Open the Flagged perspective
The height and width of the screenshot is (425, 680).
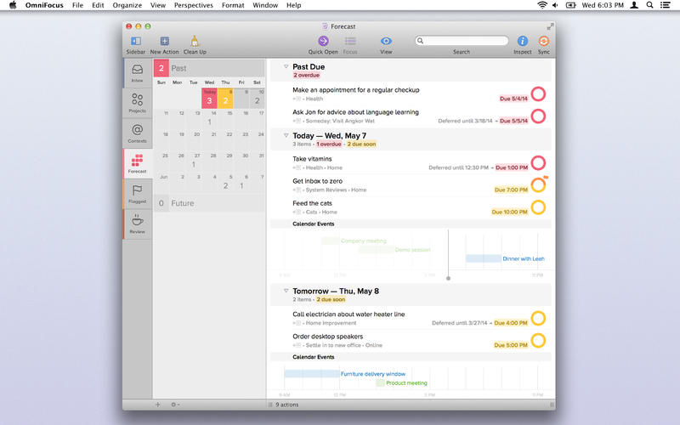[x=138, y=194]
